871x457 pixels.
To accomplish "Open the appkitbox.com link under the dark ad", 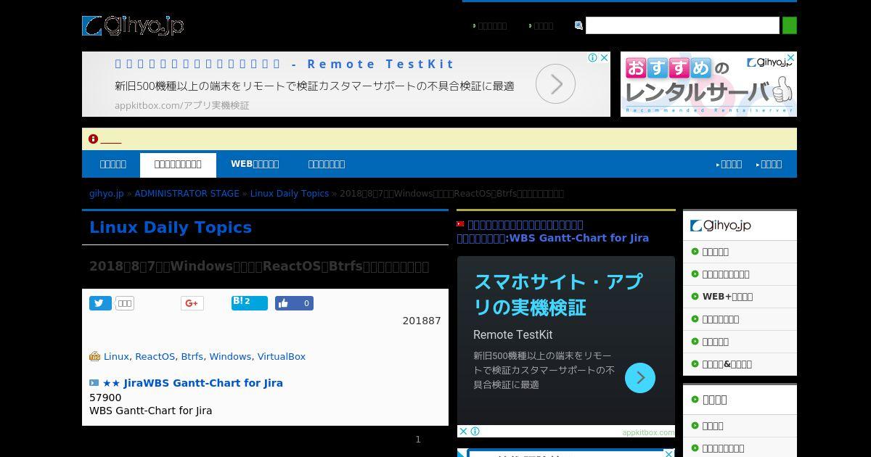I will click(647, 432).
